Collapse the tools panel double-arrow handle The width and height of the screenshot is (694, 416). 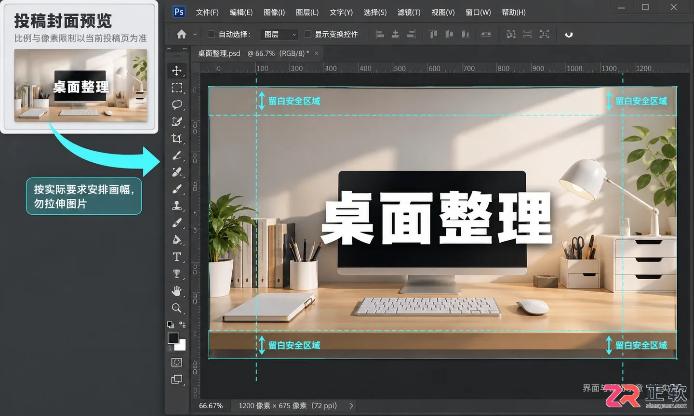pyautogui.click(x=169, y=49)
